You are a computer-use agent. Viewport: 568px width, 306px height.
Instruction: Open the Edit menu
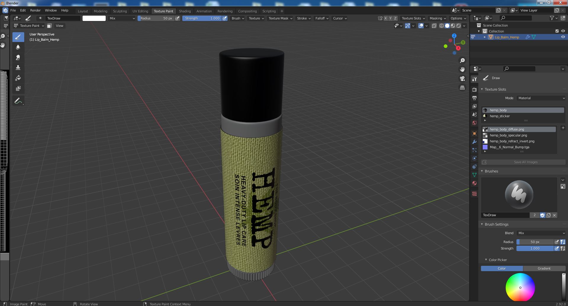click(23, 10)
